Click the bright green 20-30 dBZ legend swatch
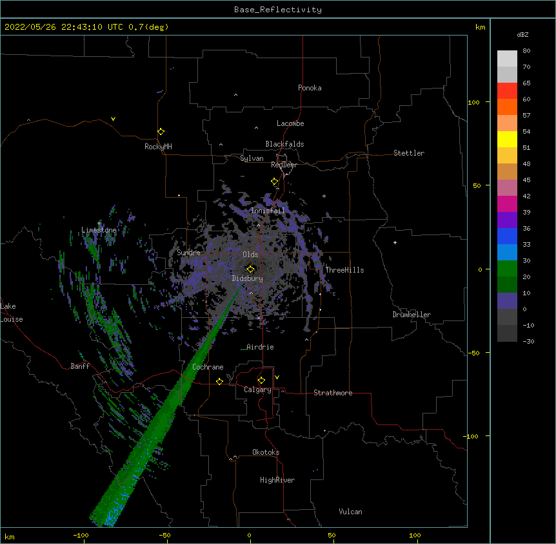Viewport: 556px width, 544px height. [507, 269]
